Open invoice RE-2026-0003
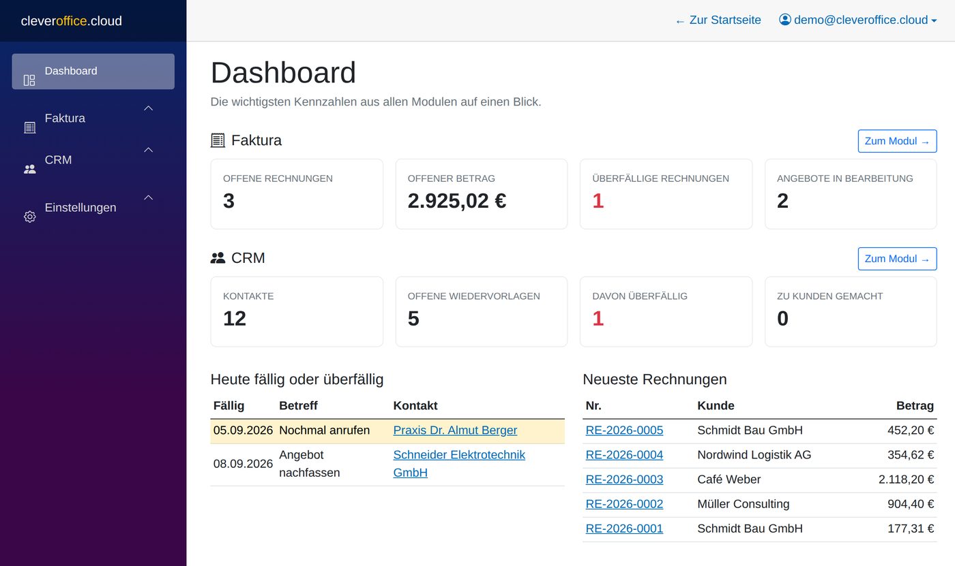 click(624, 479)
